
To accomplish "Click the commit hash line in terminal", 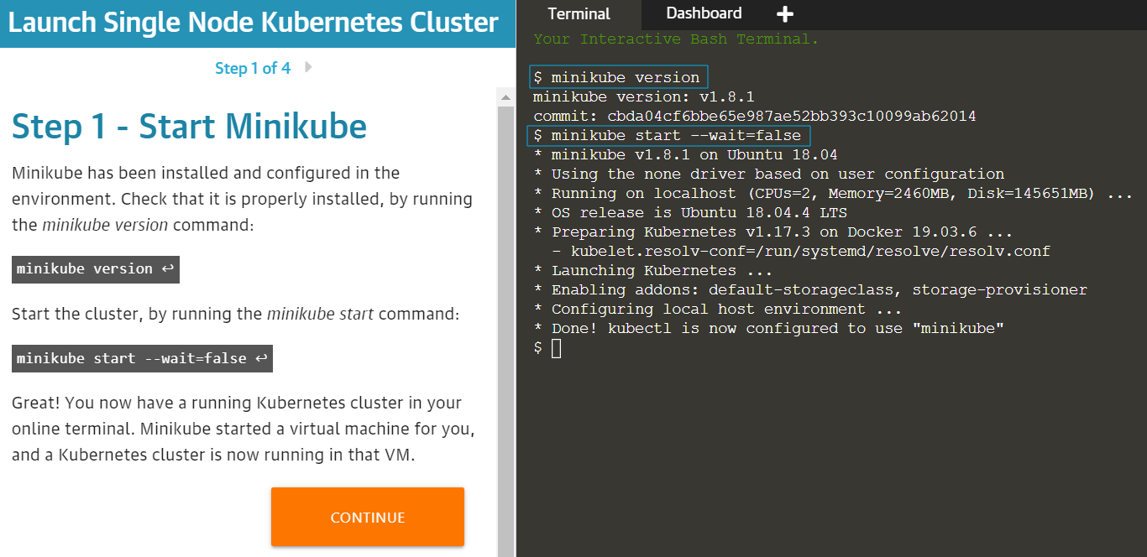I will (x=755, y=116).
